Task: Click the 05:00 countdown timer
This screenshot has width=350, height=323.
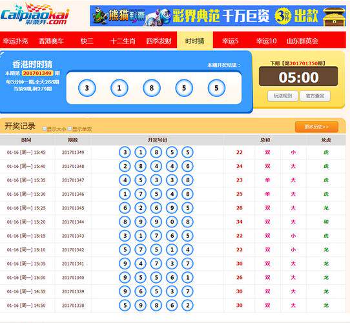Action: pyautogui.click(x=298, y=77)
